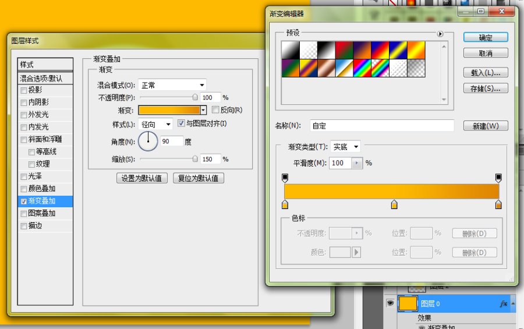Image resolution: width=524 pixels, height=329 pixels.
Task: Select the right dark-orange color stop
Action: (x=498, y=204)
